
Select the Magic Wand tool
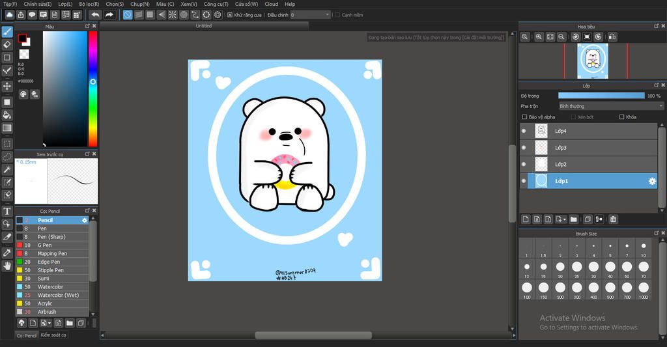pos(7,170)
